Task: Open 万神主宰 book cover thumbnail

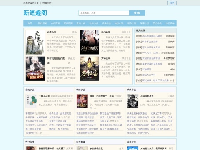Action: coord(90,69)
